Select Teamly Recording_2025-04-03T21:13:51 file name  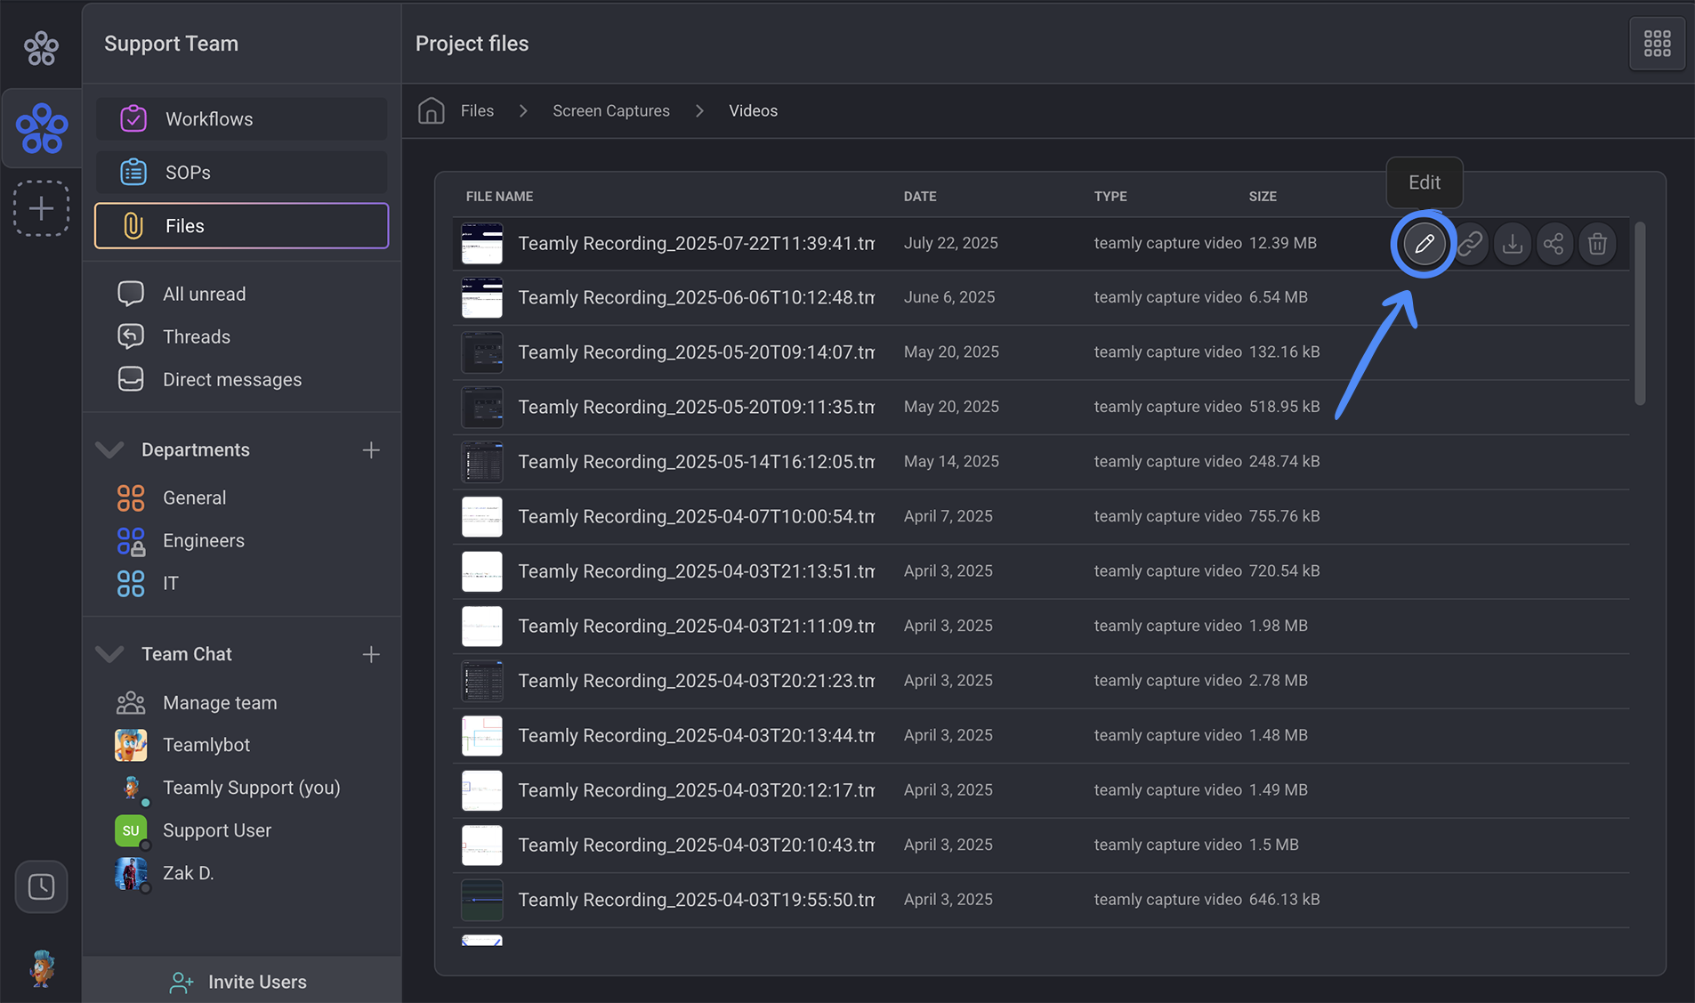coord(696,571)
